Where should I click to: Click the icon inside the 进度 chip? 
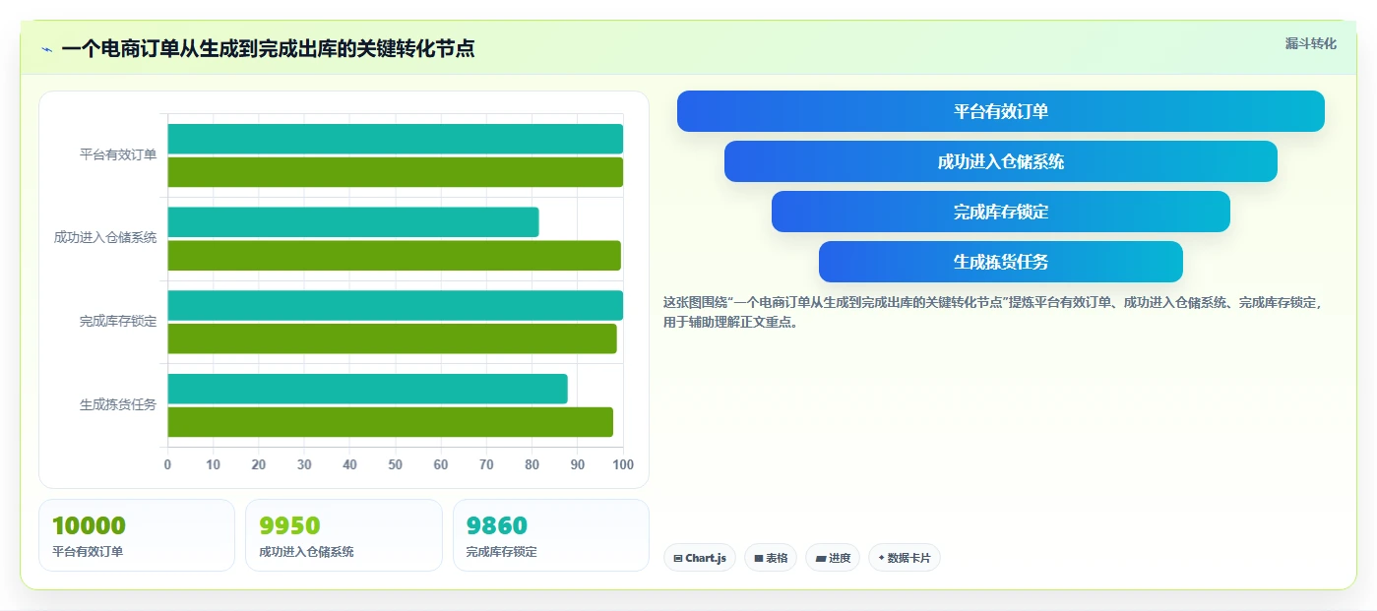(x=820, y=558)
